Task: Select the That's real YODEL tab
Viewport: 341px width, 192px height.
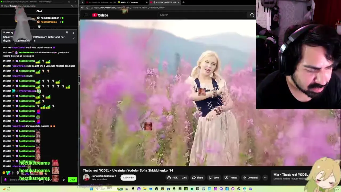Action: 165,2
